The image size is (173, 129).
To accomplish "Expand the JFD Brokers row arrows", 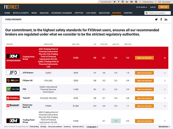I will pos(165,73).
